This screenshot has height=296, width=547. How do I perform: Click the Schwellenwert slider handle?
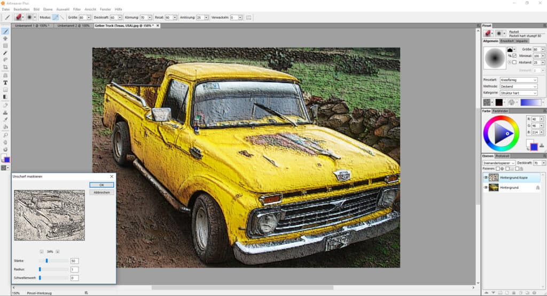tap(40, 278)
